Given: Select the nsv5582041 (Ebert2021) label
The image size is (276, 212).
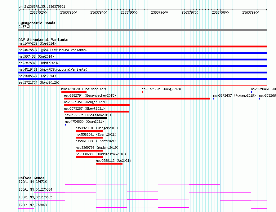Looking at the screenshot, I should click(x=96, y=135).
